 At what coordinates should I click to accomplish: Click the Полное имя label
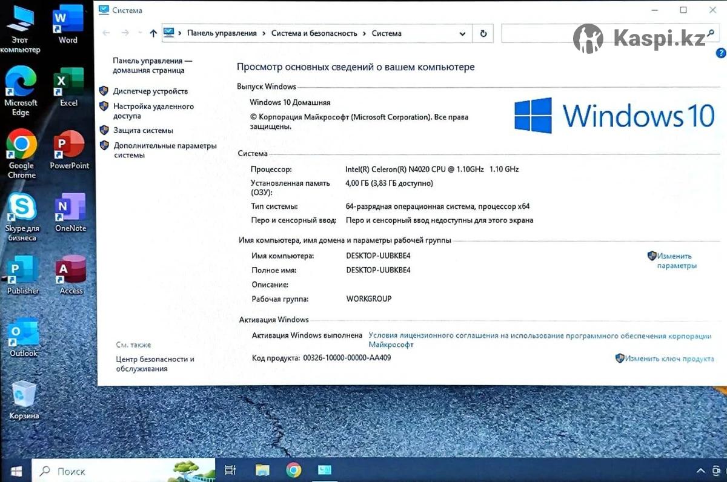[x=274, y=270]
